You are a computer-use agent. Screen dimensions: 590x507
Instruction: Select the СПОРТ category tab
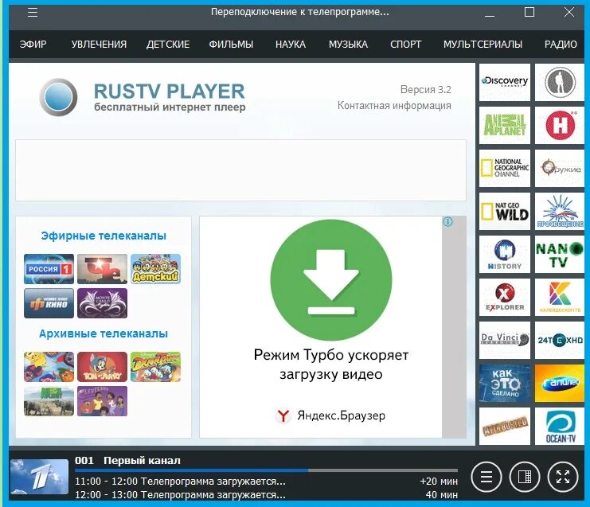click(x=405, y=45)
